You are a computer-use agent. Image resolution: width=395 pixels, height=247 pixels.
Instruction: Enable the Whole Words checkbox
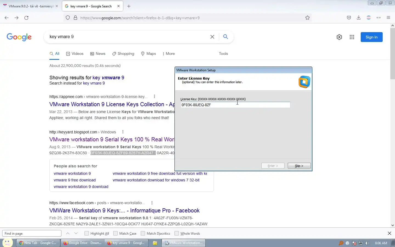click(x=177, y=233)
